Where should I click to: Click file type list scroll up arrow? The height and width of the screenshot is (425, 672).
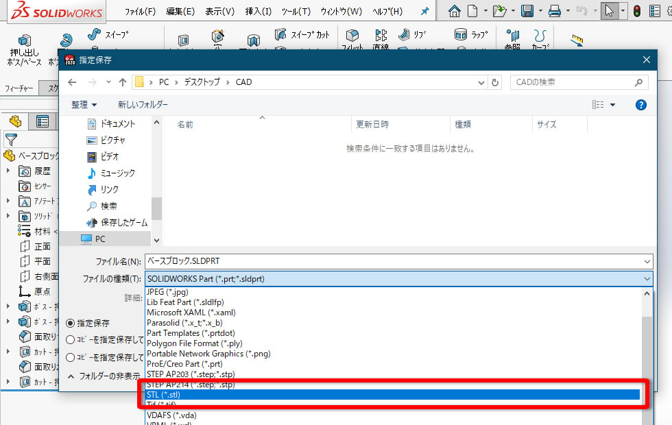(x=647, y=294)
